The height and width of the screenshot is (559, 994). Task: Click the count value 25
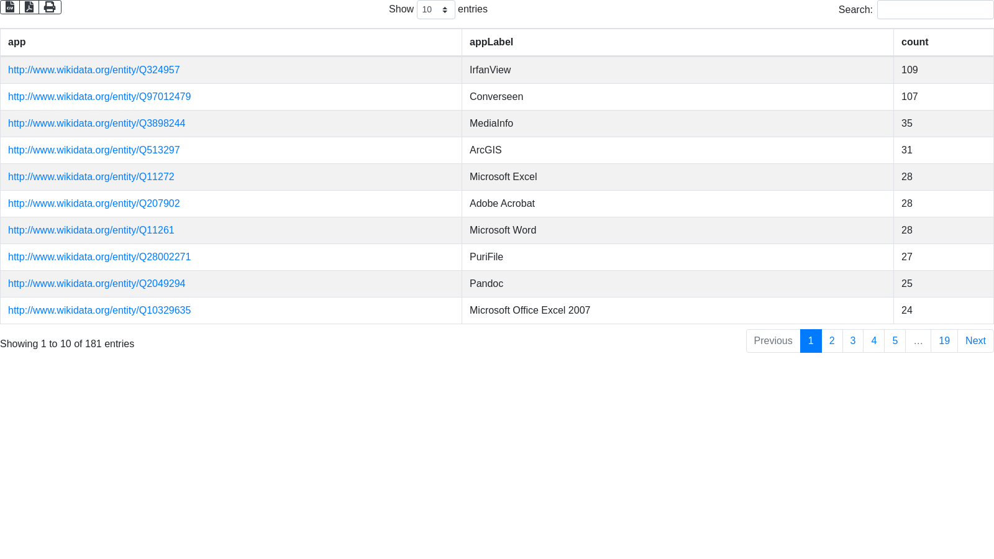pos(907,284)
